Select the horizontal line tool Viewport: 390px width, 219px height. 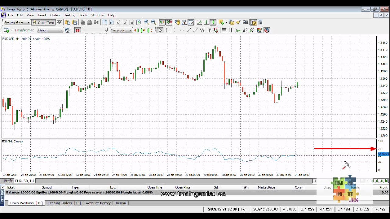click(x=182, y=30)
